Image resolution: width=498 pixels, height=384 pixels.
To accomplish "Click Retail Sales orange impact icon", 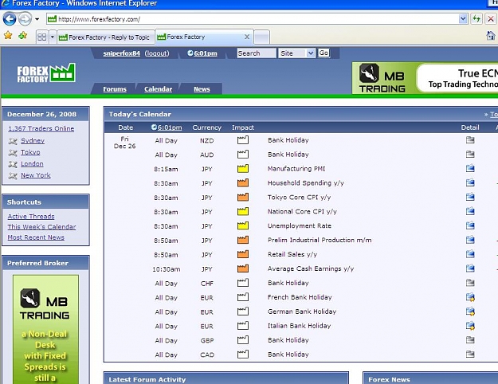I will (x=243, y=254).
